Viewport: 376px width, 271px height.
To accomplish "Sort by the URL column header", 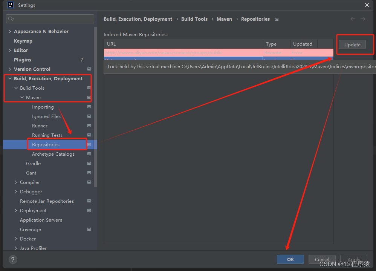I will coord(183,44).
